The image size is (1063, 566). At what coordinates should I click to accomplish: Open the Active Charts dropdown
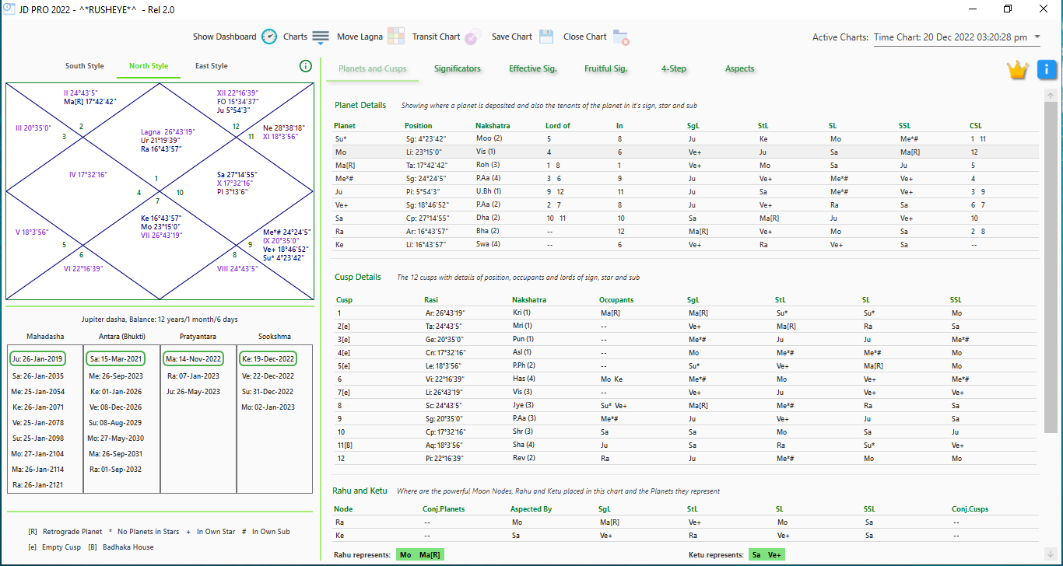(x=957, y=37)
